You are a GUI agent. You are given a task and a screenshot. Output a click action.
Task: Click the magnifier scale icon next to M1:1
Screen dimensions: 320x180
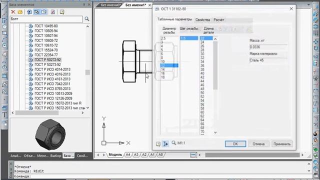173,142
